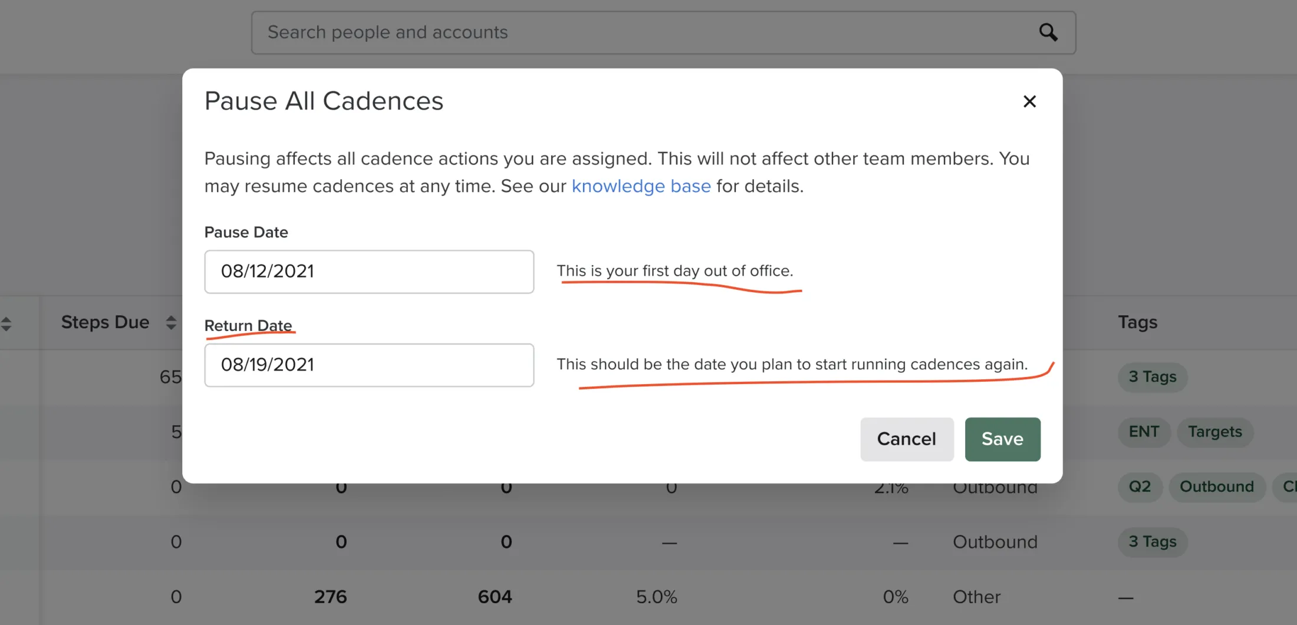The width and height of the screenshot is (1297, 625).
Task: Click the Q2 tag pill
Action: pos(1139,487)
